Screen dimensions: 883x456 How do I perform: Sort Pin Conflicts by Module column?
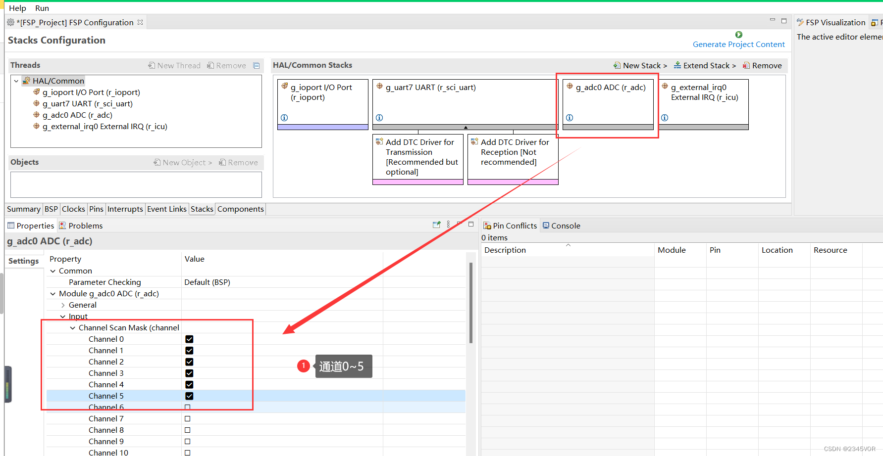click(680, 250)
